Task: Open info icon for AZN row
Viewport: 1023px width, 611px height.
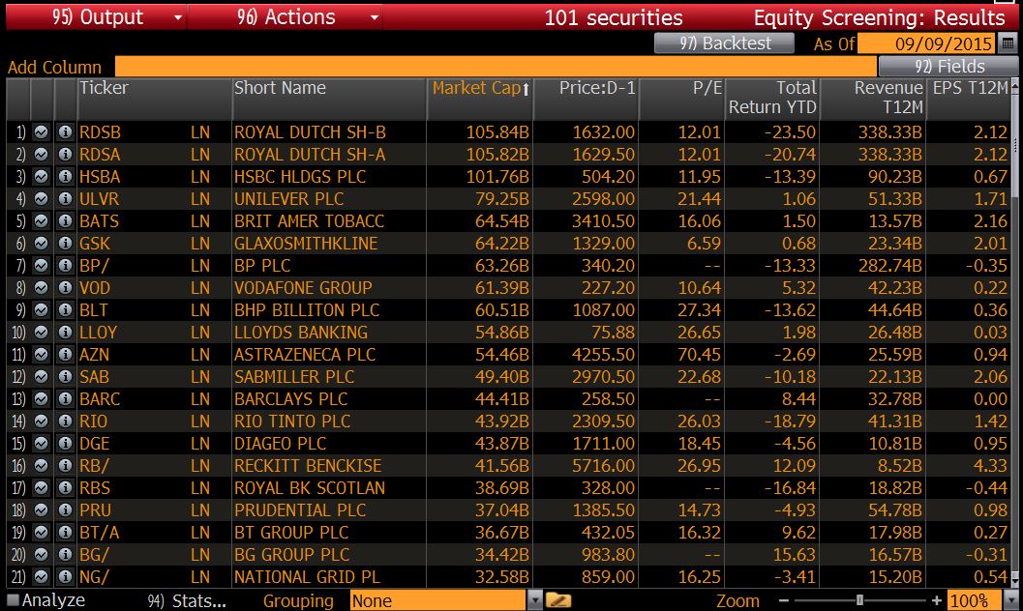Action: (x=65, y=355)
